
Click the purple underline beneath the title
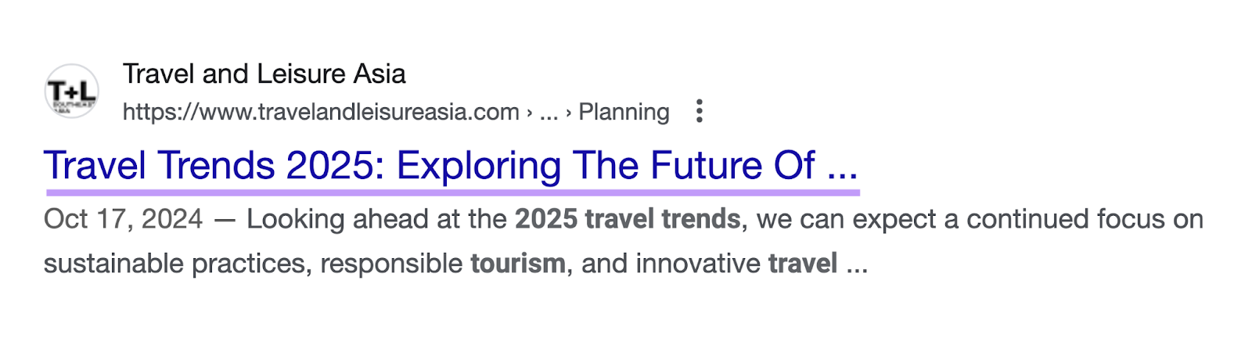[x=452, y=191]
